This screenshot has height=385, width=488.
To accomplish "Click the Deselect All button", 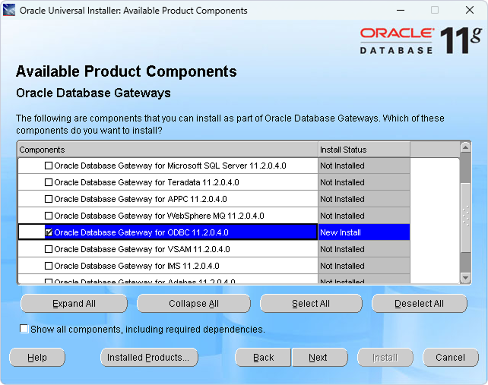I will pyautogui.click(x=420, y=304).
